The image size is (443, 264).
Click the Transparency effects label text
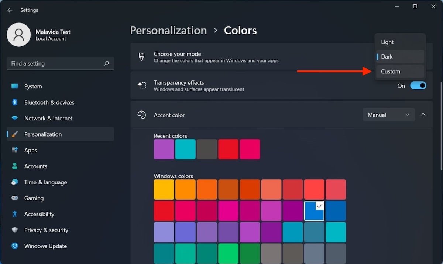coord(179,82)
